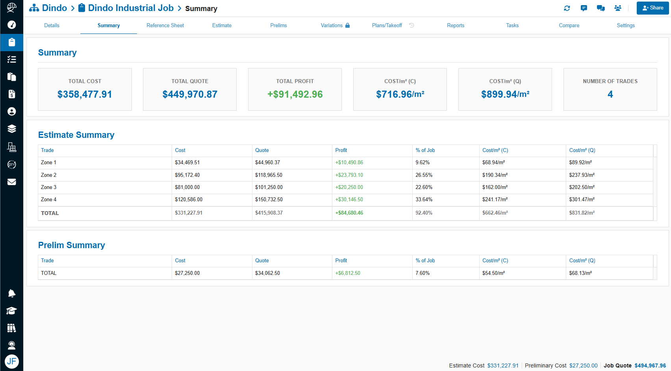The image size is (671, 371).
Task: Open the dashboard gauge icon in sidebar
Action: point(12,25)
